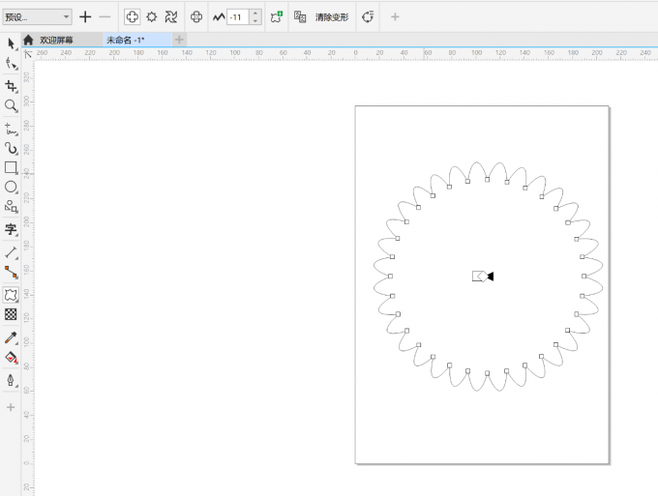Switch to 未命名 -1 document tab
Image resolution: width=658 pixels, height=496 pixels.
(126, 40)
